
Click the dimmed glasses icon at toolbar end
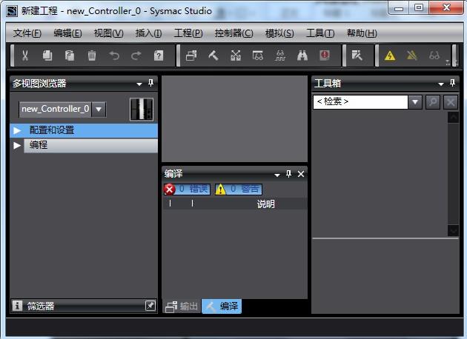click(434, 56)
